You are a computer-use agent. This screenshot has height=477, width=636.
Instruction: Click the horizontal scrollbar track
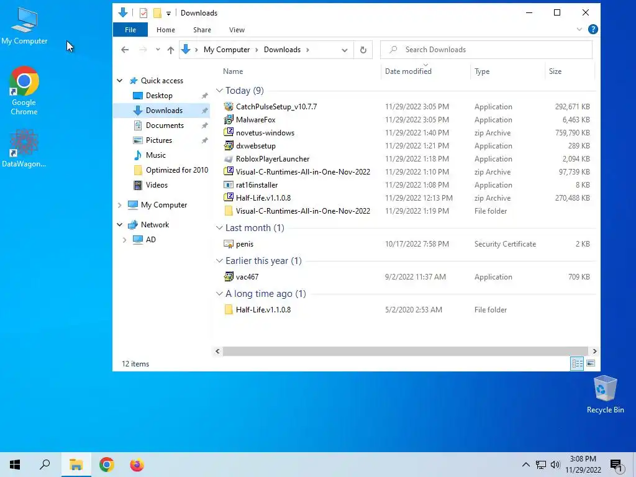[x=405, y=351]
